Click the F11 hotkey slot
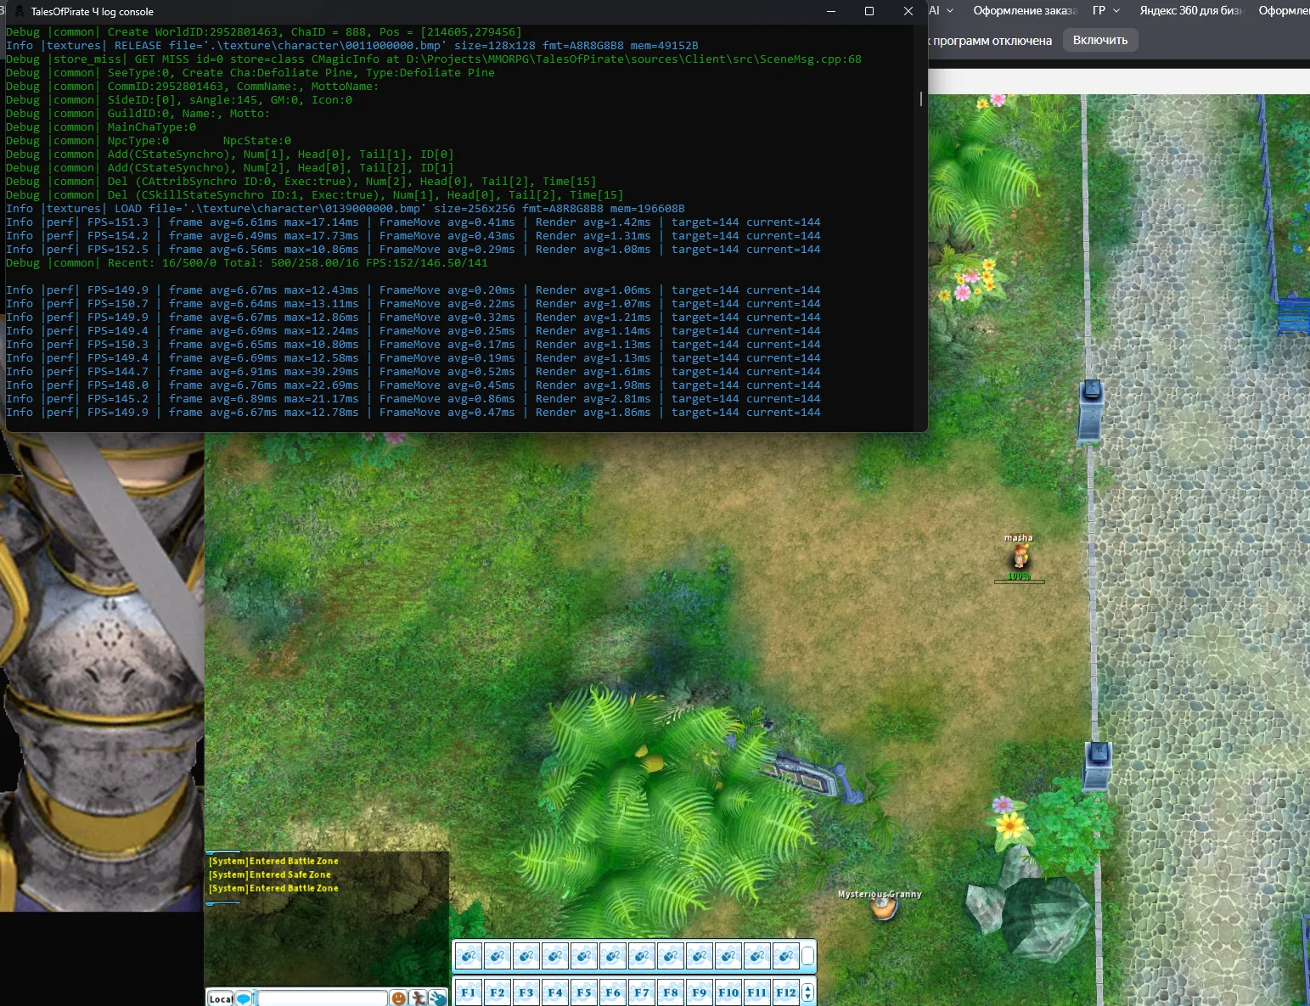The height and width of the screenshot is (1006, 1310). (757, 992)
